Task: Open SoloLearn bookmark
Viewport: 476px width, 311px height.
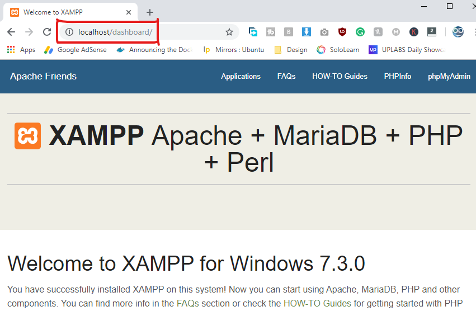Action: [x=338, y=50]
